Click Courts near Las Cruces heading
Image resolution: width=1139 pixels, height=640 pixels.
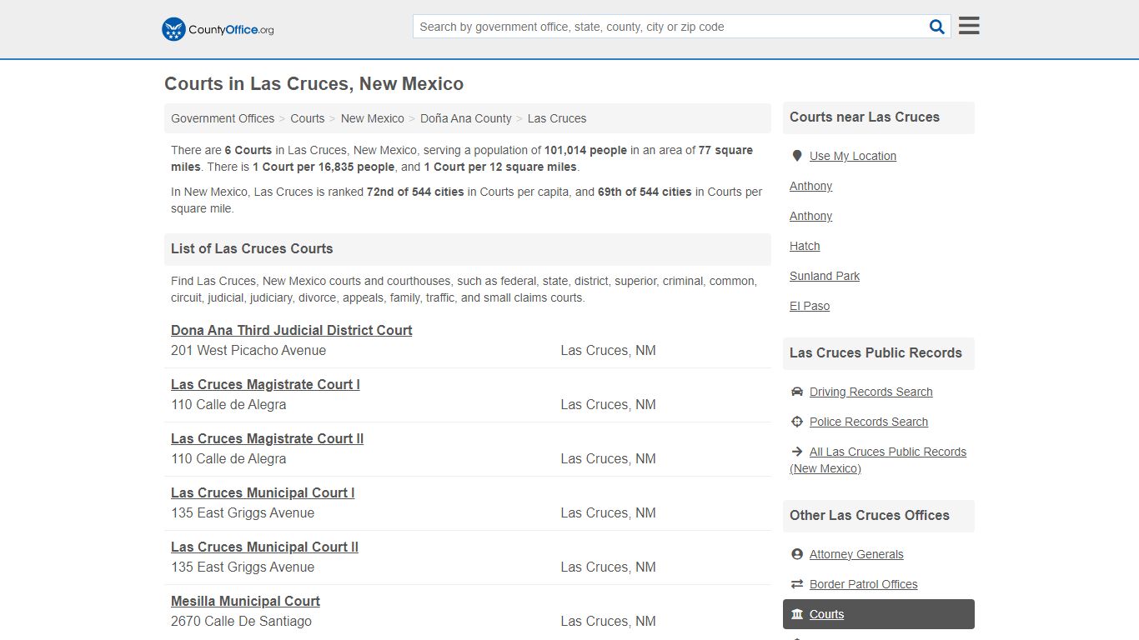(865, 117)
